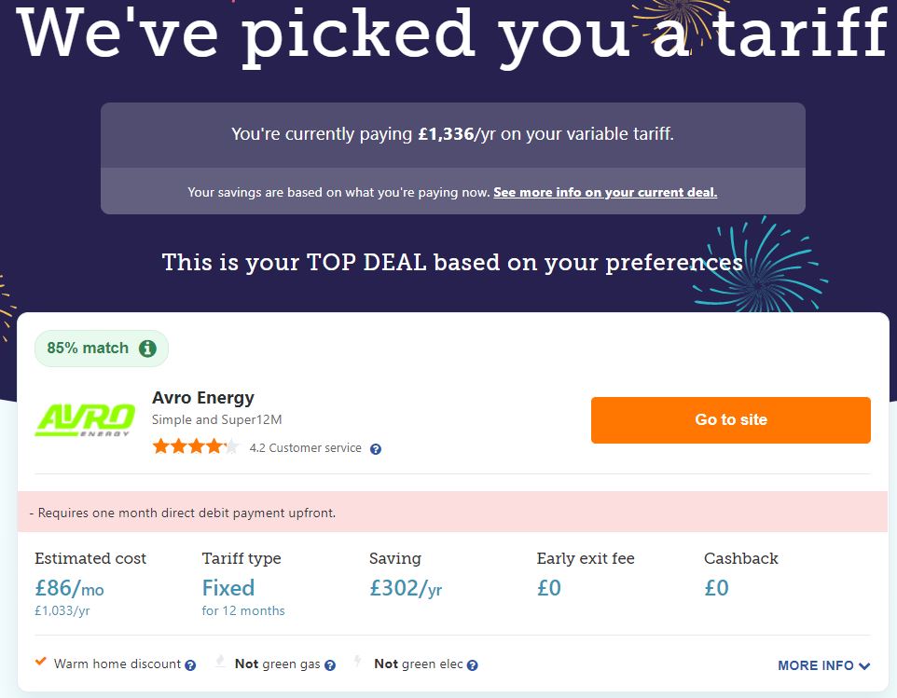
Task: Click the Fixed tariff type value
Action: click(x=228, y=588)
